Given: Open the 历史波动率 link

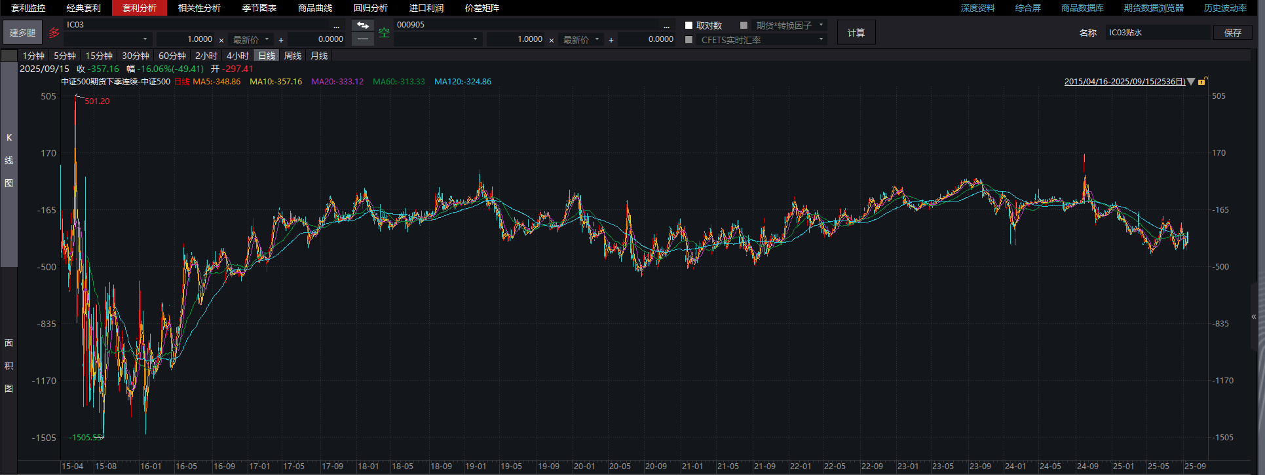Looking at the screenshot, I should [x=1225, y=8].
